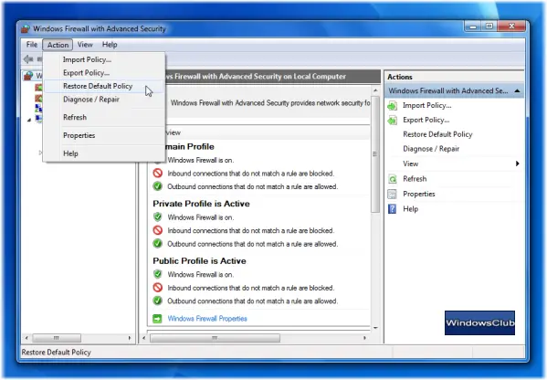Viewport: 547px width, 380px height.
Task: Expand the View submenu arrow in Actions pane
Action: pyautogui.click(x=518, y=164)
